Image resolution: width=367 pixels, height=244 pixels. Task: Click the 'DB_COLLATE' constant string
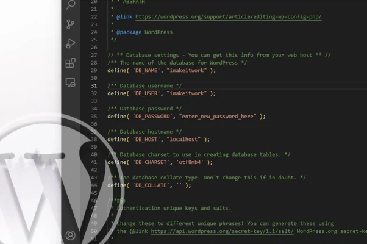(x=151, y=185)
